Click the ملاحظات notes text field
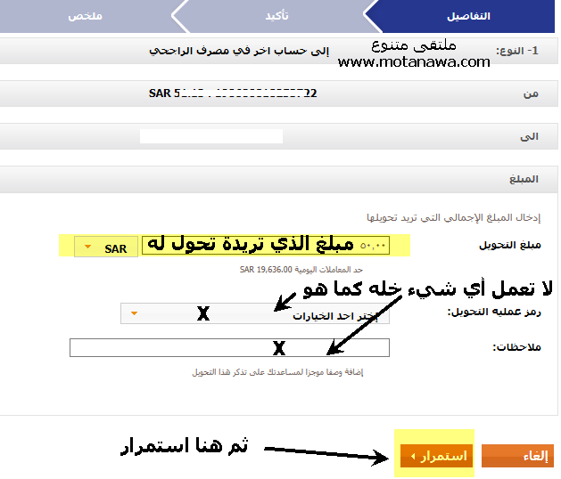561x479 pixels. (228, 347)
